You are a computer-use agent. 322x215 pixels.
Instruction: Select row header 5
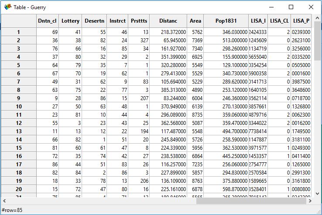pyautogui.click(x=19, y=65)
